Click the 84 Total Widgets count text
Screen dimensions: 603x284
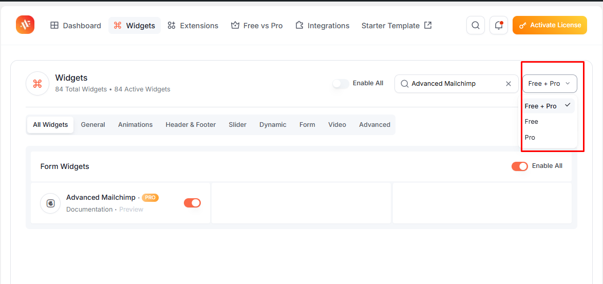tap(81, 89)
